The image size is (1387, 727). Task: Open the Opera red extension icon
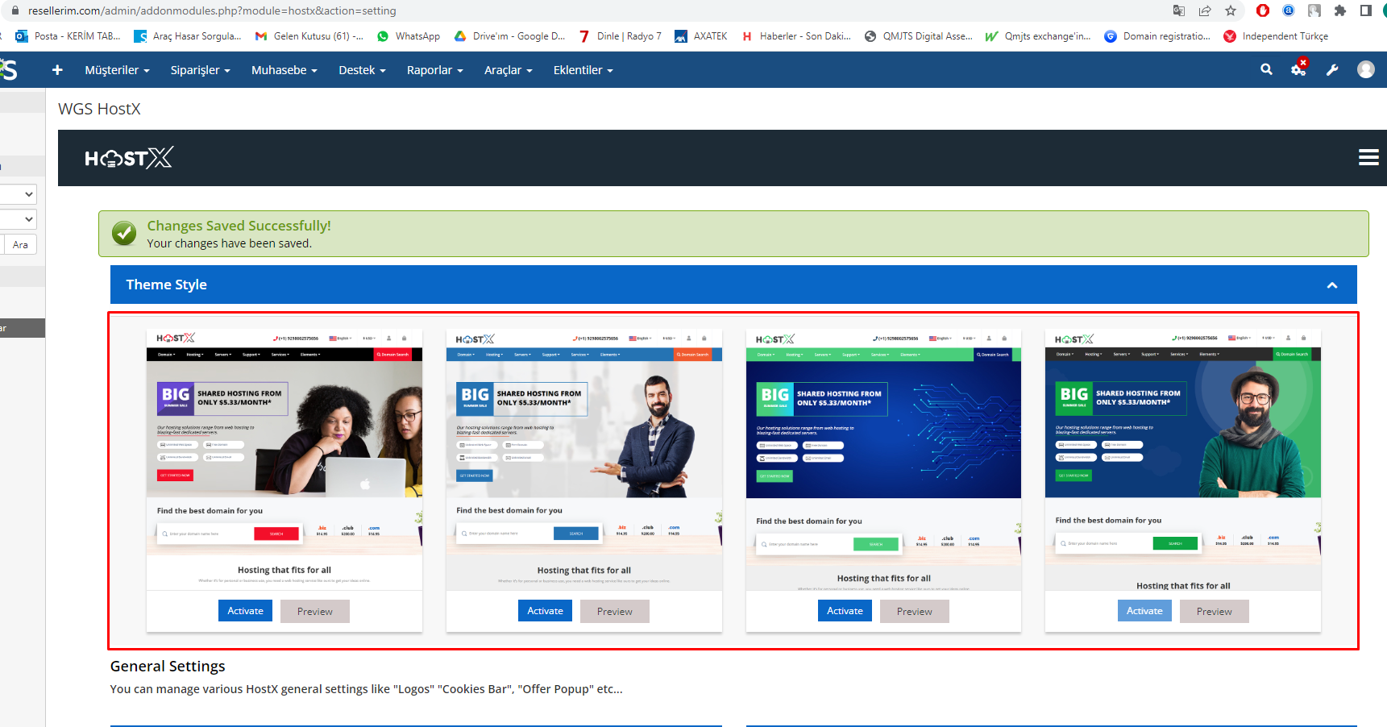(x=1263, y=10)
